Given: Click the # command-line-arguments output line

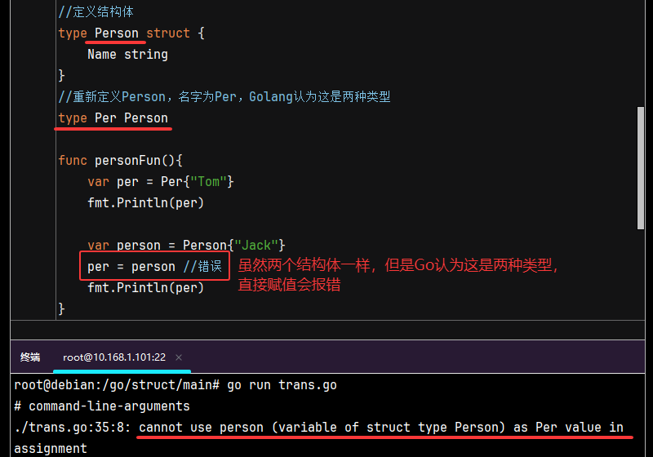Looking at the screenshot, I should 102,406.
